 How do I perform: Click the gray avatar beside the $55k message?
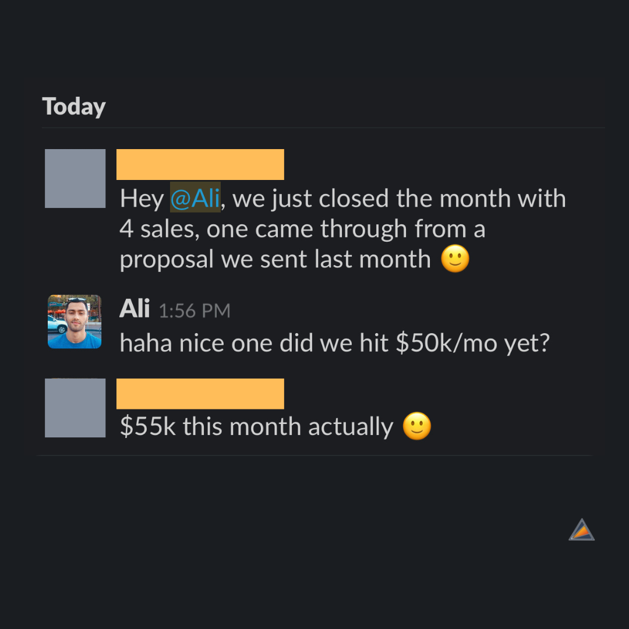point(75,408)
